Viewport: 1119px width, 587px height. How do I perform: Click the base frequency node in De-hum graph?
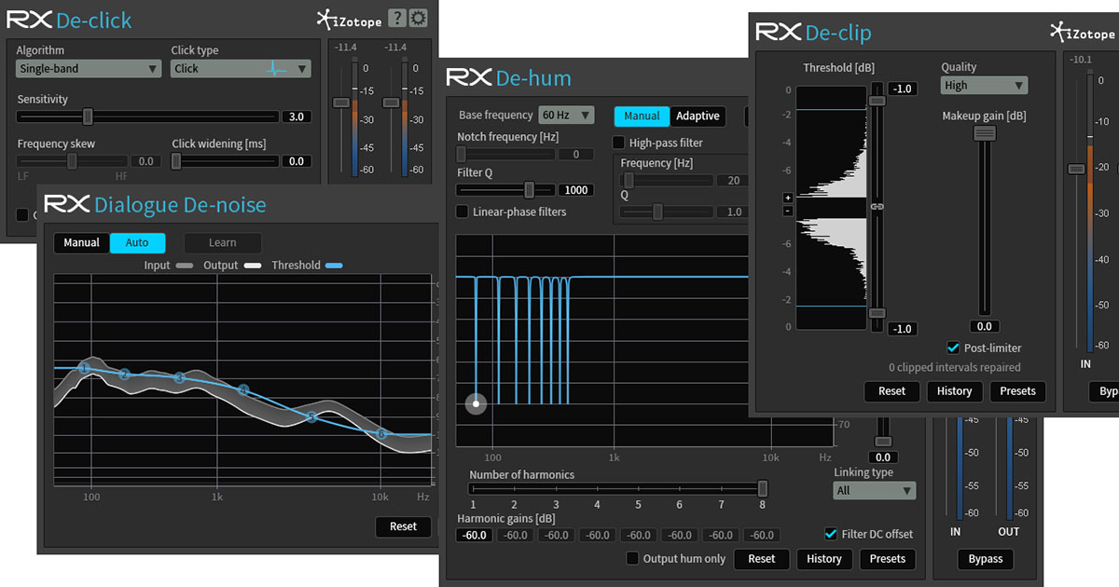click(476, 403)
